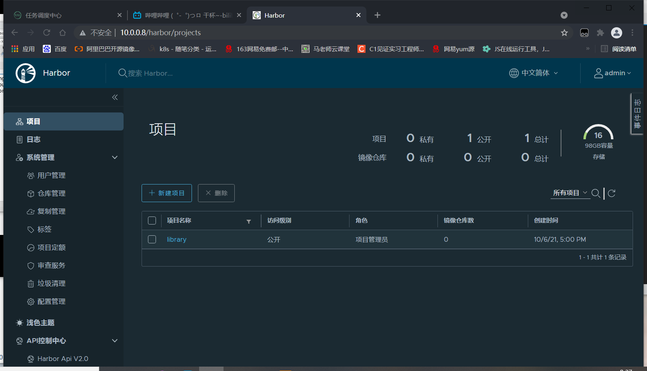Image resolution: width=647 pixels, height=371 pixels.
Task: Open the admin user dropdown
Action: pyautogui.click(x=613, y=73)
